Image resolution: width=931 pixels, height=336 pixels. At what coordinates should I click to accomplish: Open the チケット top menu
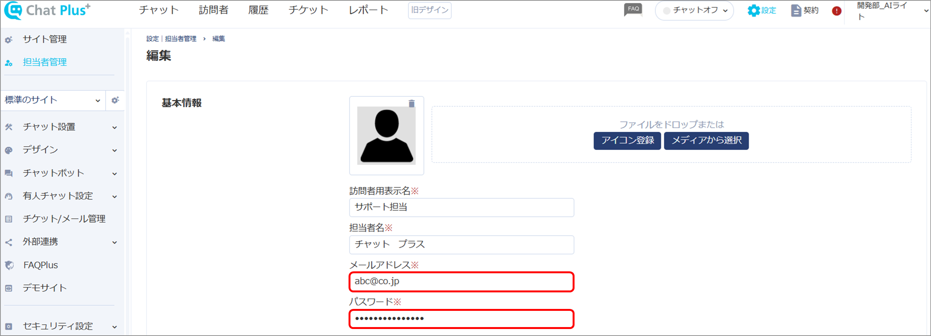pos(308,10)
